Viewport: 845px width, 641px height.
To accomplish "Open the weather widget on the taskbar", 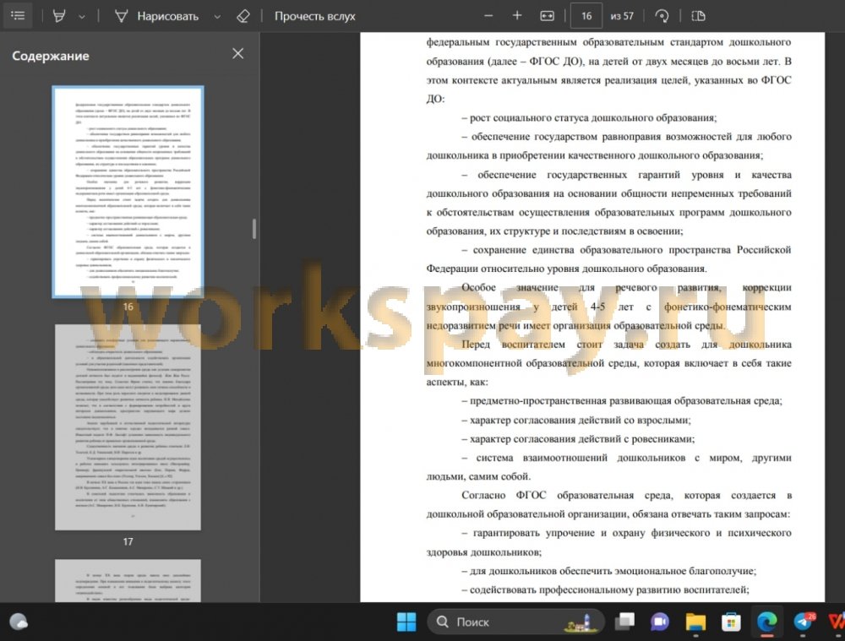I will point(19,622).
